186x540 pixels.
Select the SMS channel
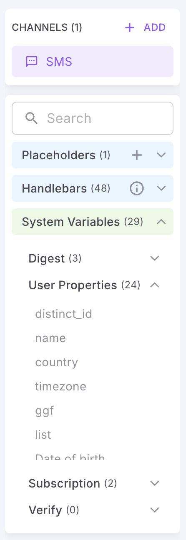click(x=93, y=62)
